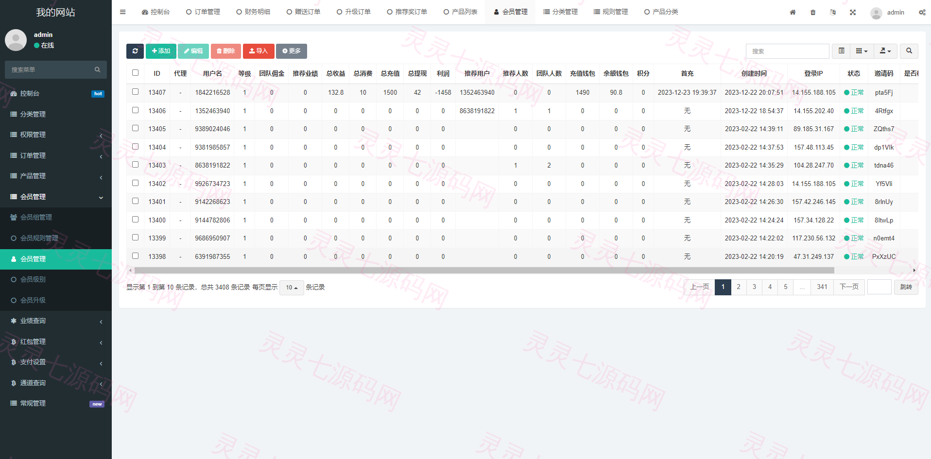Click the refresh table button
Image resolution: width=931 pixels, height=459 pixels.
[x=135, y=51]
